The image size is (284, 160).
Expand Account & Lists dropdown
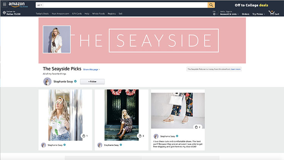229,14
